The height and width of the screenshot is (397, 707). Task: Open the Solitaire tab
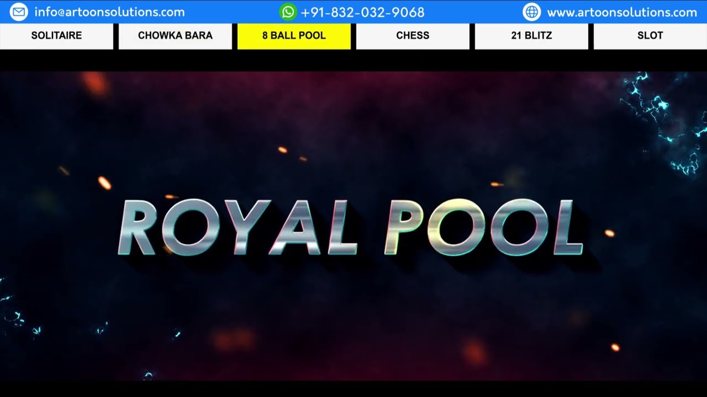(56, 36)
